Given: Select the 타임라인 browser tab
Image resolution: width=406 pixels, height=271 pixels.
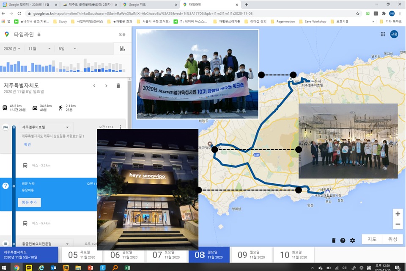Looking at the screenshot, I should 210,5.
